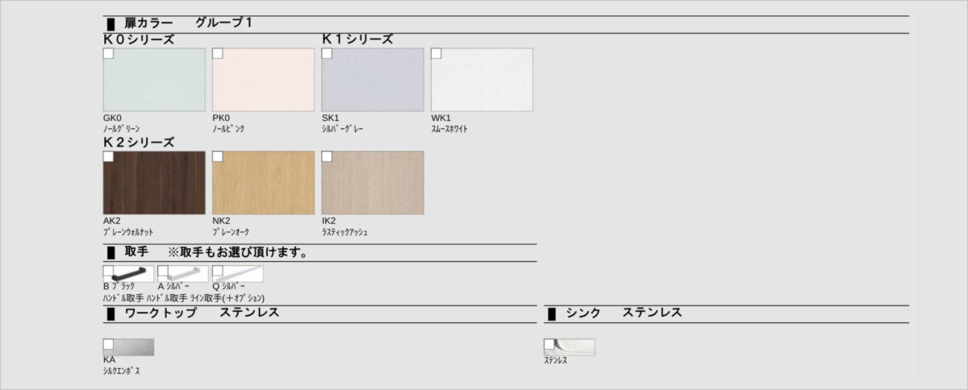Select the IK2 rustic ash swatch
The width and height of the screenshot is (968, 390).
pyautogui.click(x=373, y=183)
